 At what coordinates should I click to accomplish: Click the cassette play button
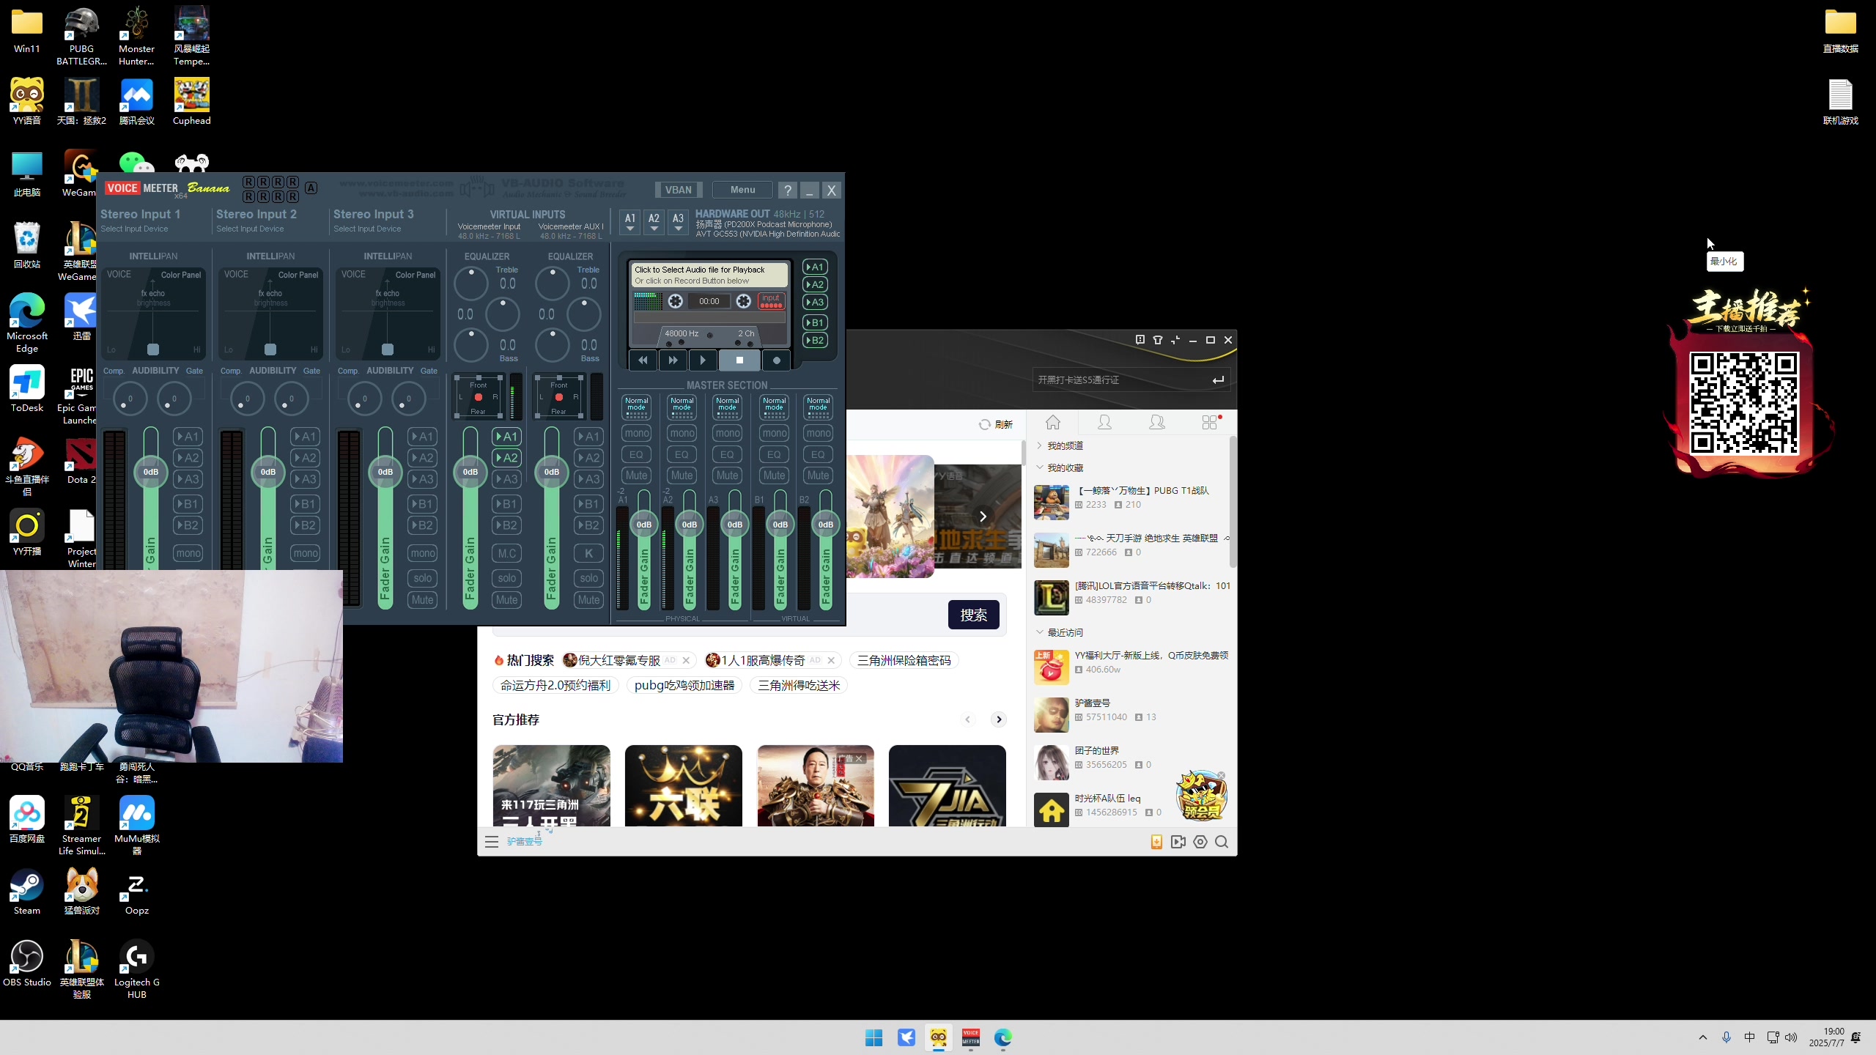pyautogui.click(x=702, y=360)
